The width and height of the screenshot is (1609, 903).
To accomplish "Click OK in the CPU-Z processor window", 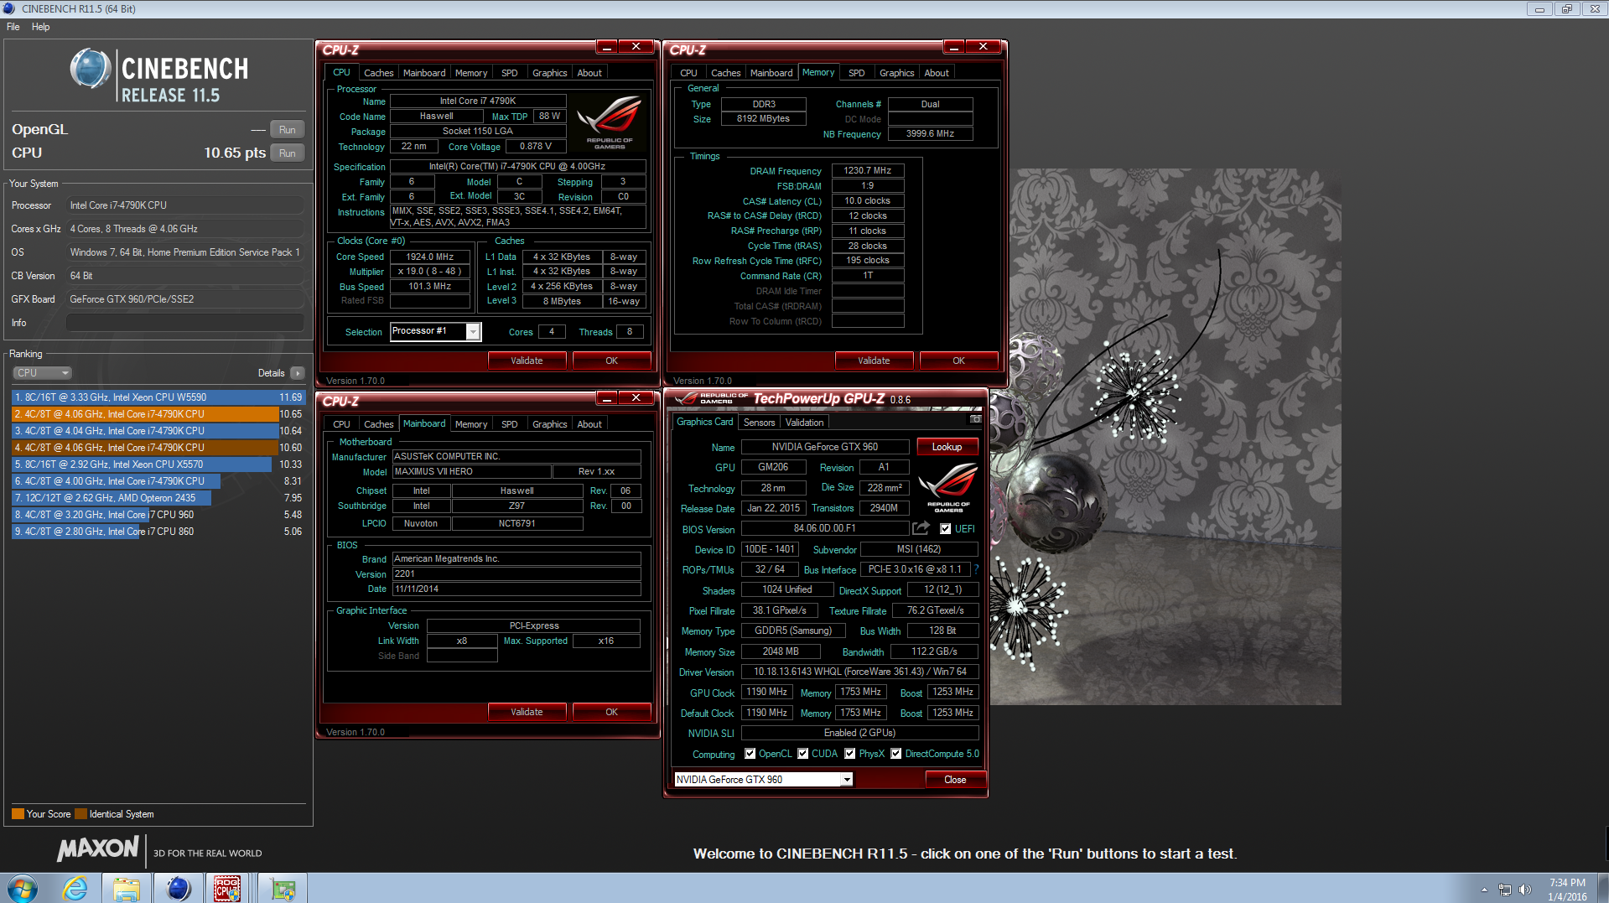I will point(611,361).
